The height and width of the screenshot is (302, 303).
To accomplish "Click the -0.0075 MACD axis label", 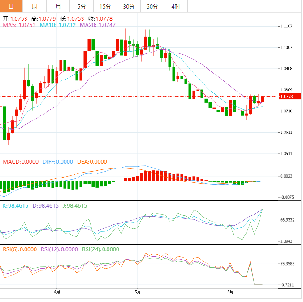I will tap(287, 197).
